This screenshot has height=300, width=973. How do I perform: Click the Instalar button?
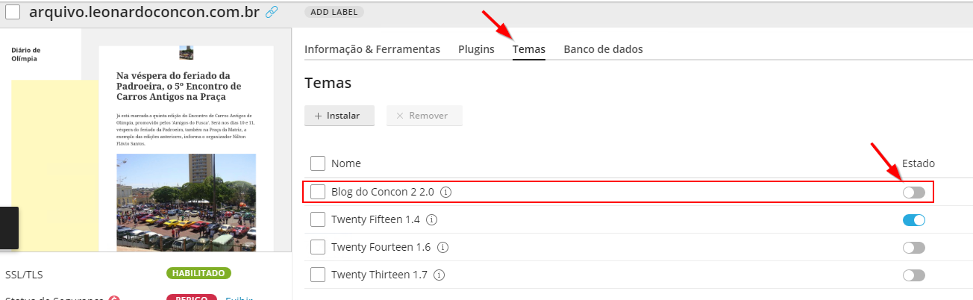click(x=340, y=116)
